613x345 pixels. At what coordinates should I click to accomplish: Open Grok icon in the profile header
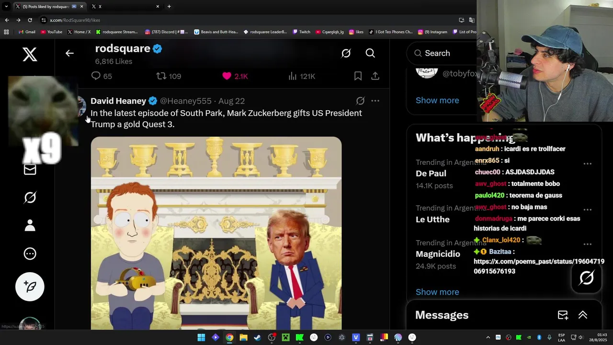[x=346, y=53]
